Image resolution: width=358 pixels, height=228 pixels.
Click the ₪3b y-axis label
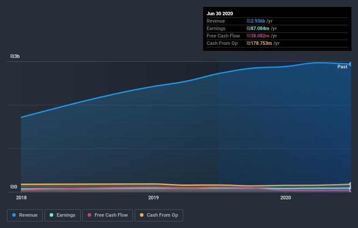click(x=15, y=56)
